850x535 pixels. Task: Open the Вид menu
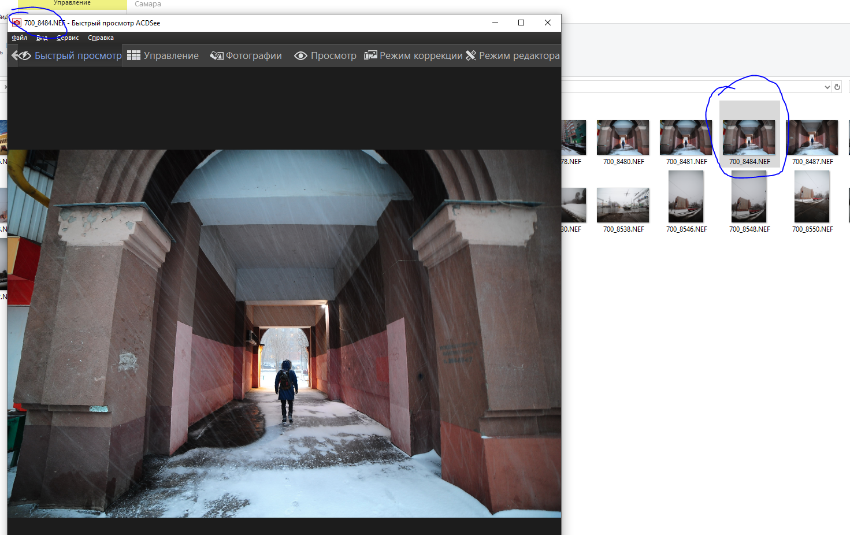click(x=42, y=38)
